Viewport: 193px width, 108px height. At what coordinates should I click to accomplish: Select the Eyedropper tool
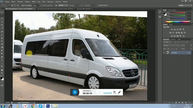coord(2,28)
